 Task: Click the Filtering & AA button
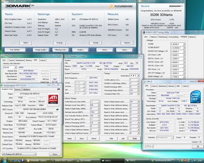click(60, 50)
